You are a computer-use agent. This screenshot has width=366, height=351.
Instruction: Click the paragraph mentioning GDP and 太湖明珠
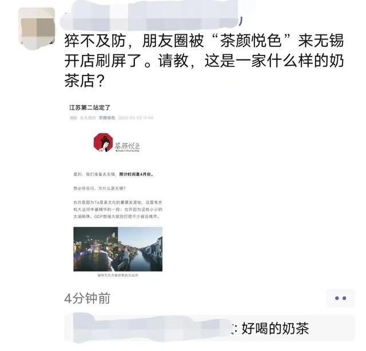point(118,209)
